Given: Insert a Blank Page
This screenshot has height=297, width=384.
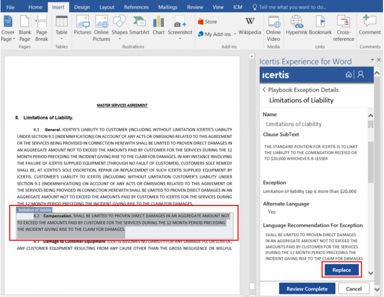Looking at the screenshot, I should point(25,28).
